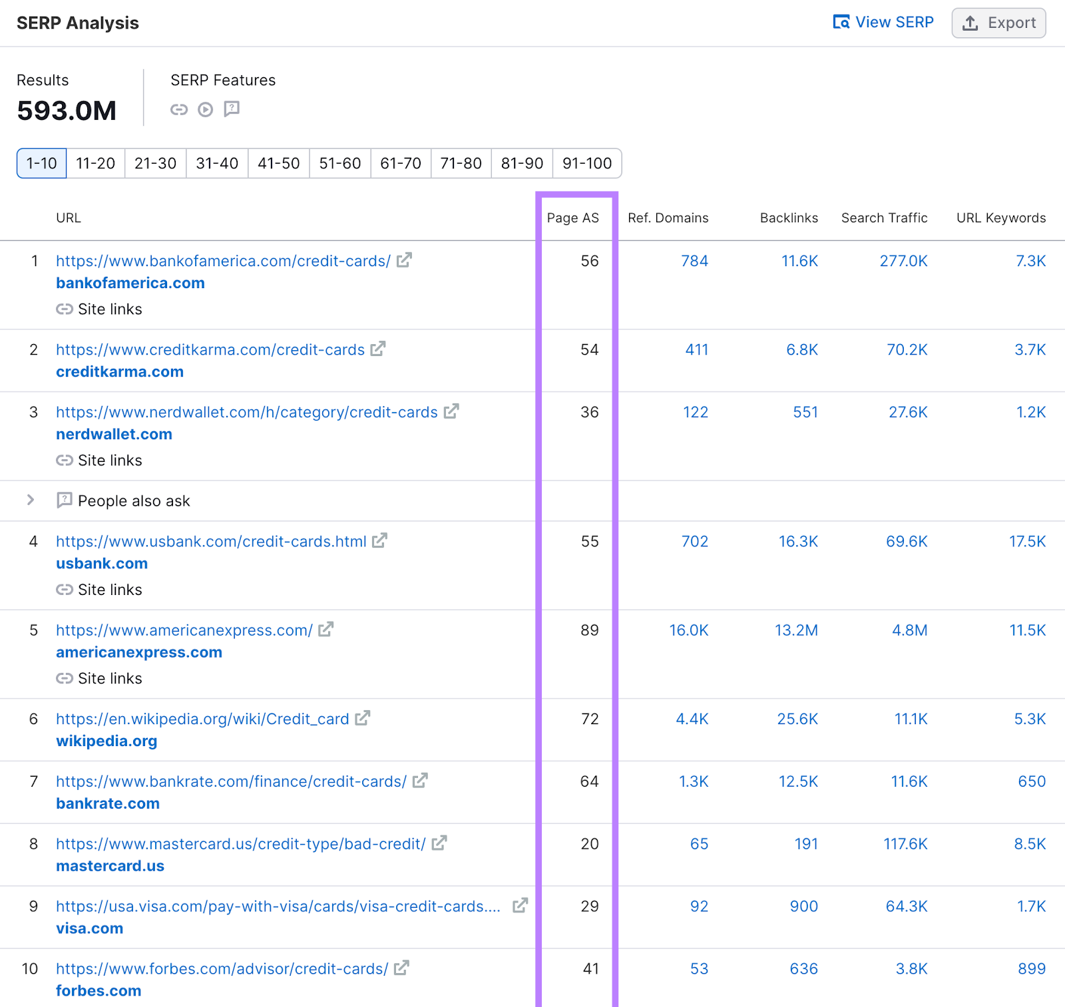Click Ref. Domains value 784
The image size is (1065, 1007).
(x=694, y=261)
